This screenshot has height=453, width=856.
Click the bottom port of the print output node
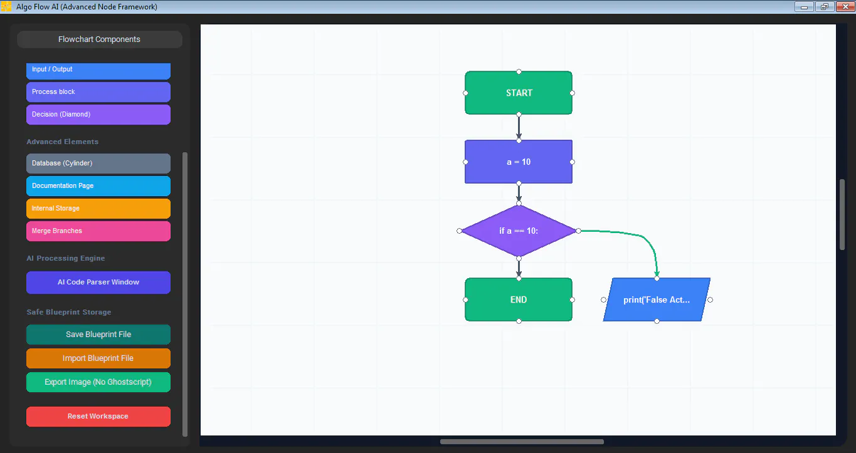tap(657, 321)
